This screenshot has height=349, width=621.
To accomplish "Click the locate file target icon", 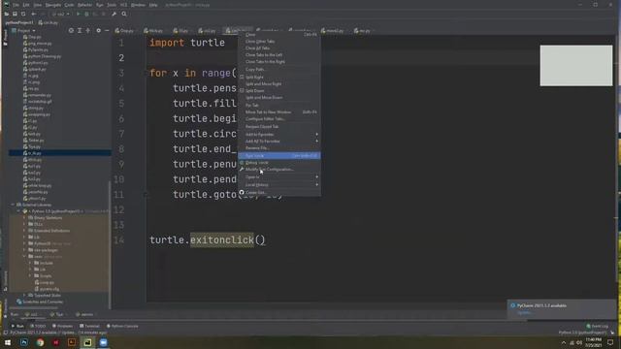I will click(71, 30).
